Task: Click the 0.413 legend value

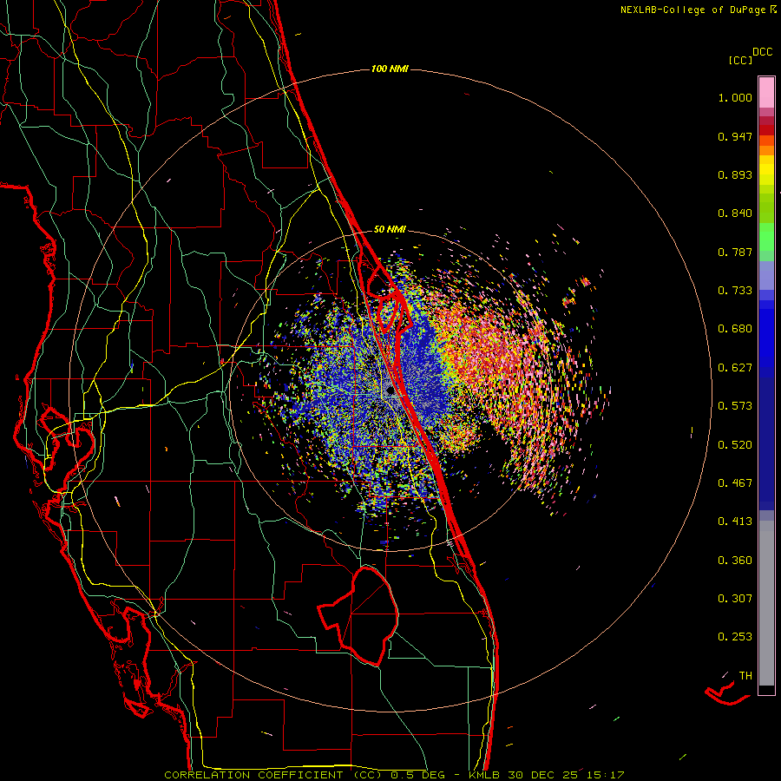Action: point(735,522)
